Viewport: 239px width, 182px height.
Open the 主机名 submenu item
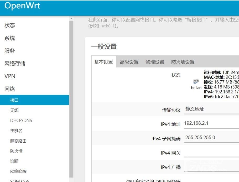click(x=16, y=131)
